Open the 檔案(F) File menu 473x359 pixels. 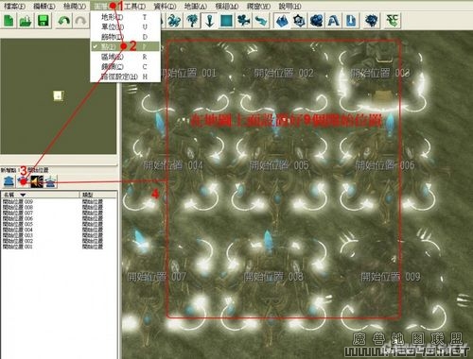pos(15,6)
